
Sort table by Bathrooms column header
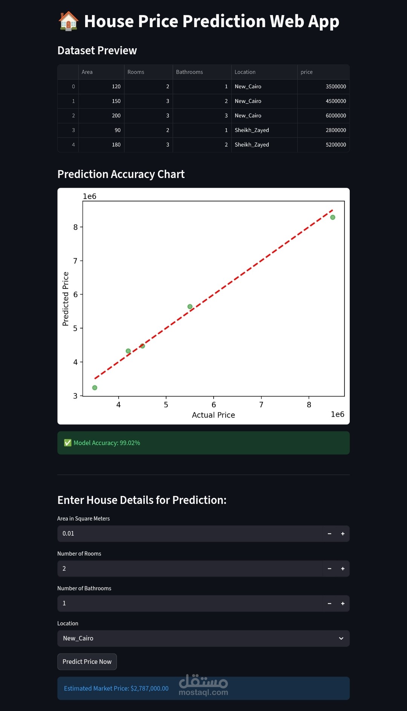202,72
